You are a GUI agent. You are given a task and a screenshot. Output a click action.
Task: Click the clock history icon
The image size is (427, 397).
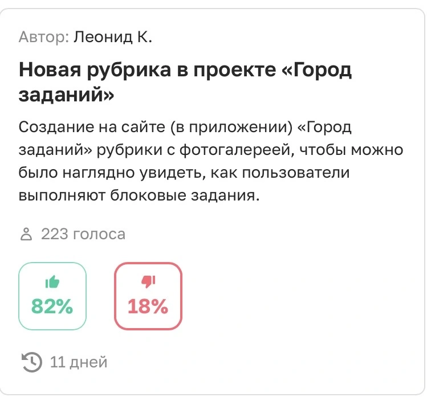(x=31, y=362)
